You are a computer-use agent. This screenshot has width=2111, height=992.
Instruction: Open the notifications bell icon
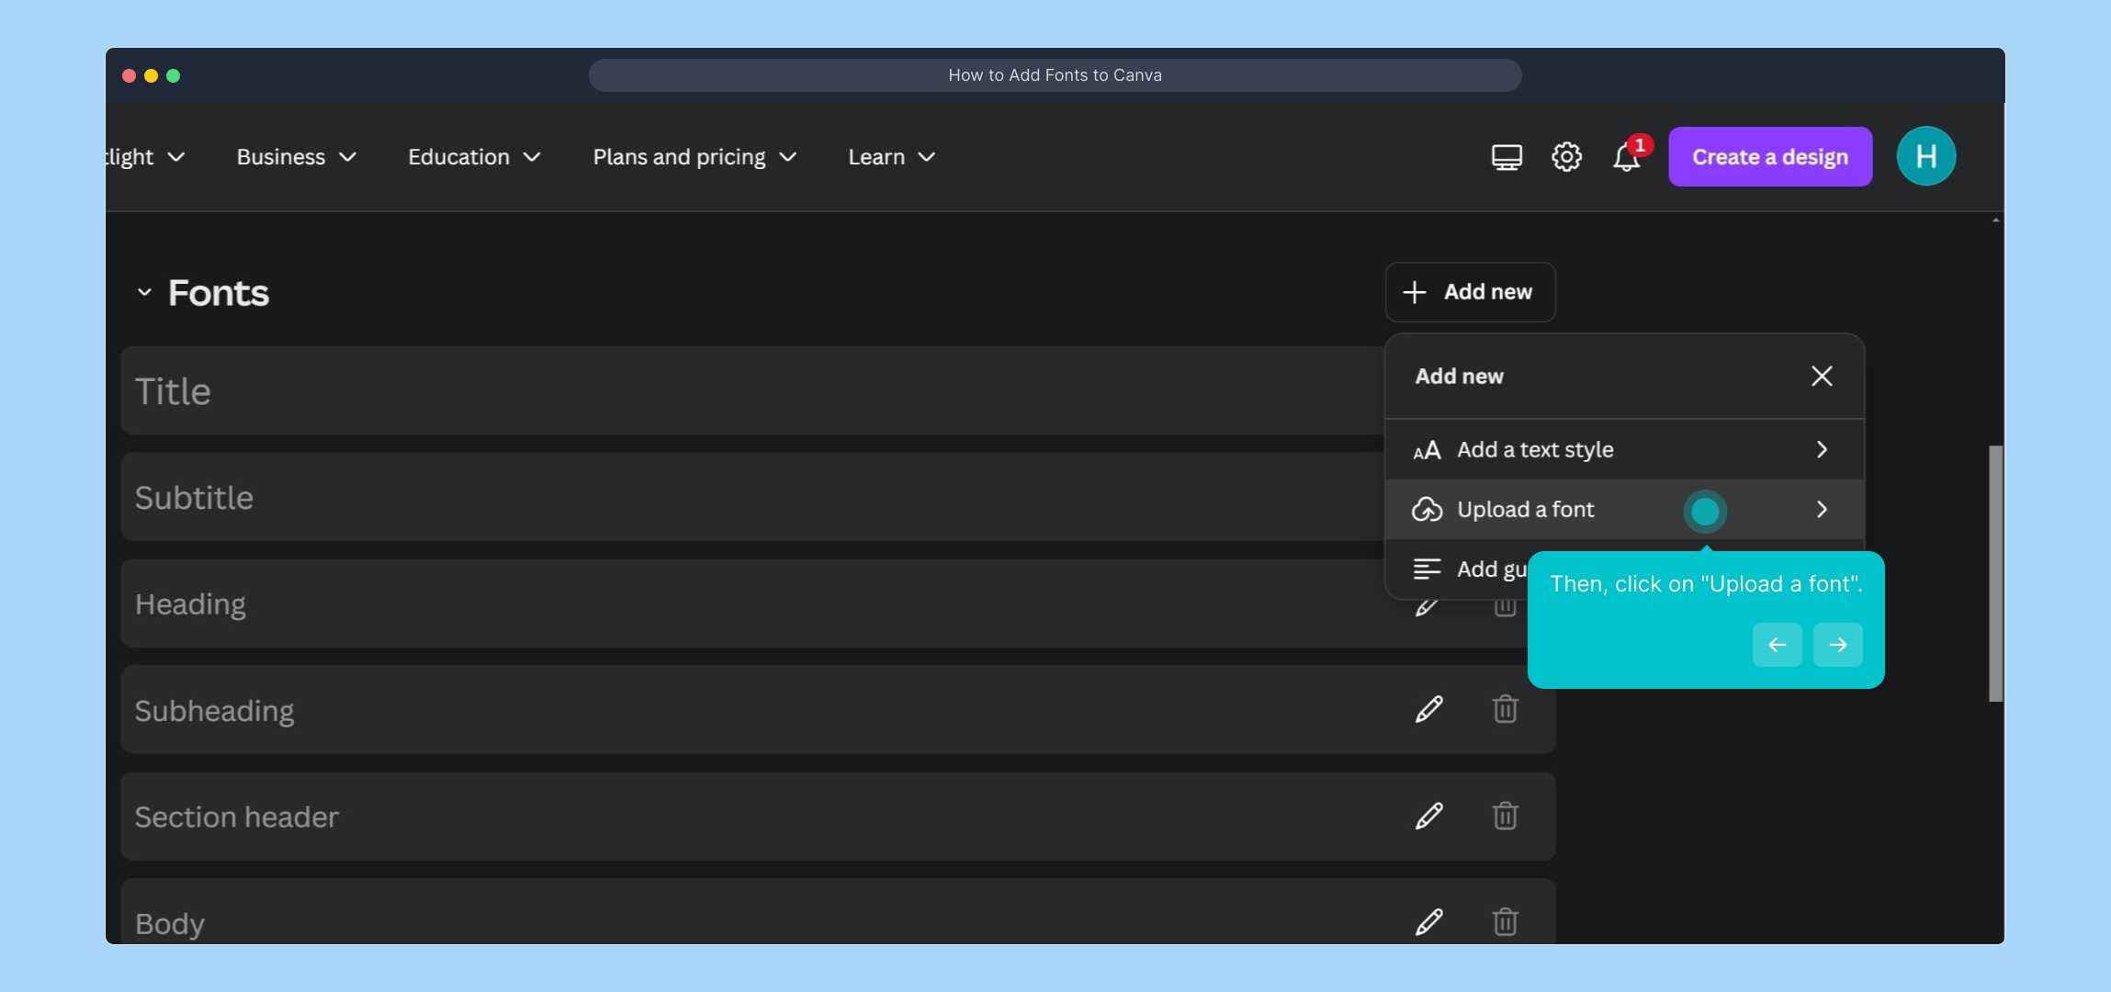[x=1626, y=156]
